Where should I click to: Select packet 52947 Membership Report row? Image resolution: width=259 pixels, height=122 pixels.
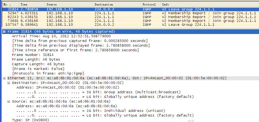coord(110,13)
